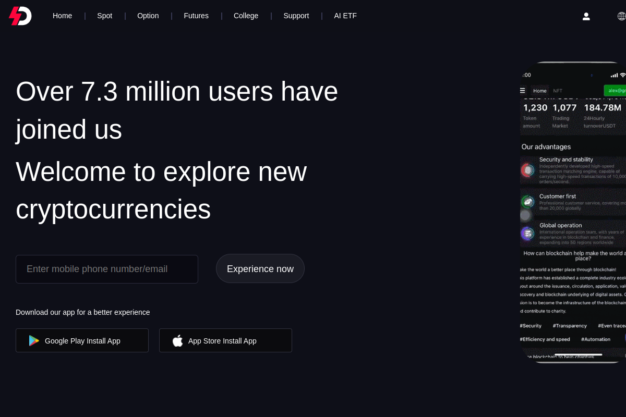This screenshot has width=626, height=417.
Task: Open the Spot menu item
Action: tap(104, 16)
